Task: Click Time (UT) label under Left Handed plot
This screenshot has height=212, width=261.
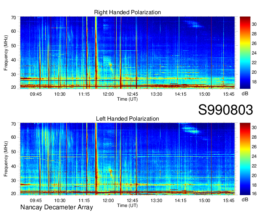Action: point(127,205)
